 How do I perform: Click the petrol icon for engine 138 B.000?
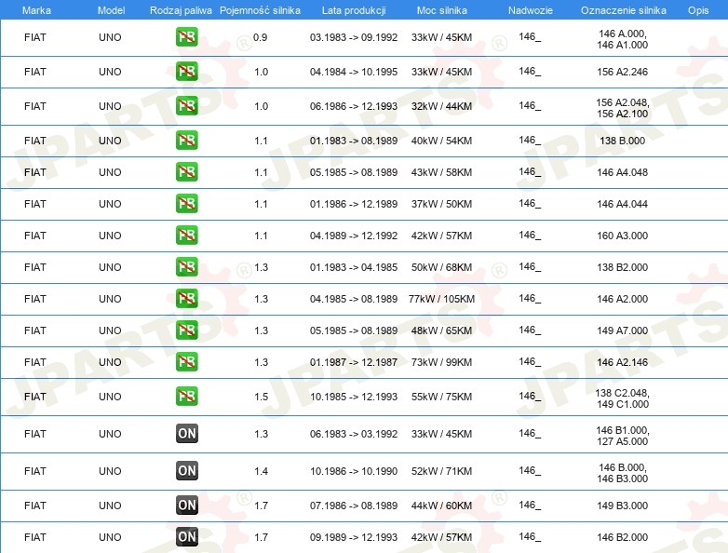click(x=186, y=141)
